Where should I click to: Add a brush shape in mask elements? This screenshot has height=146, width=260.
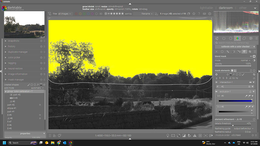pos(243,75)
